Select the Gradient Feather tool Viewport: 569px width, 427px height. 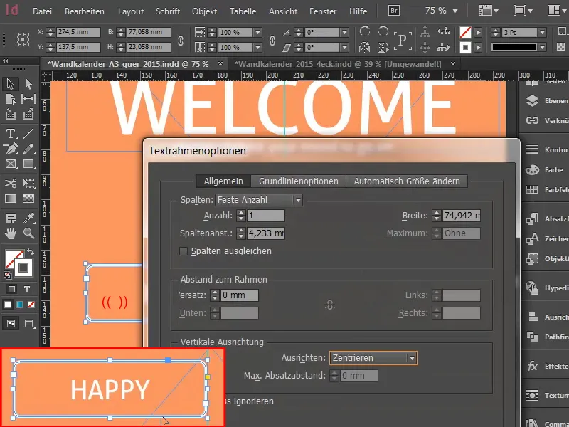[28, 199]
